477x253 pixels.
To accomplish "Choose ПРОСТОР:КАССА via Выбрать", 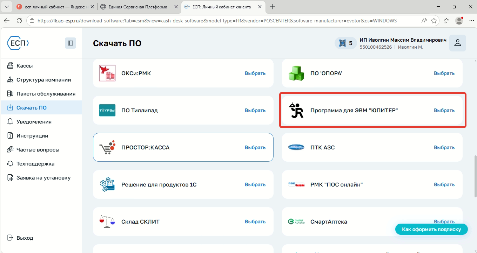I will [255, 147].
